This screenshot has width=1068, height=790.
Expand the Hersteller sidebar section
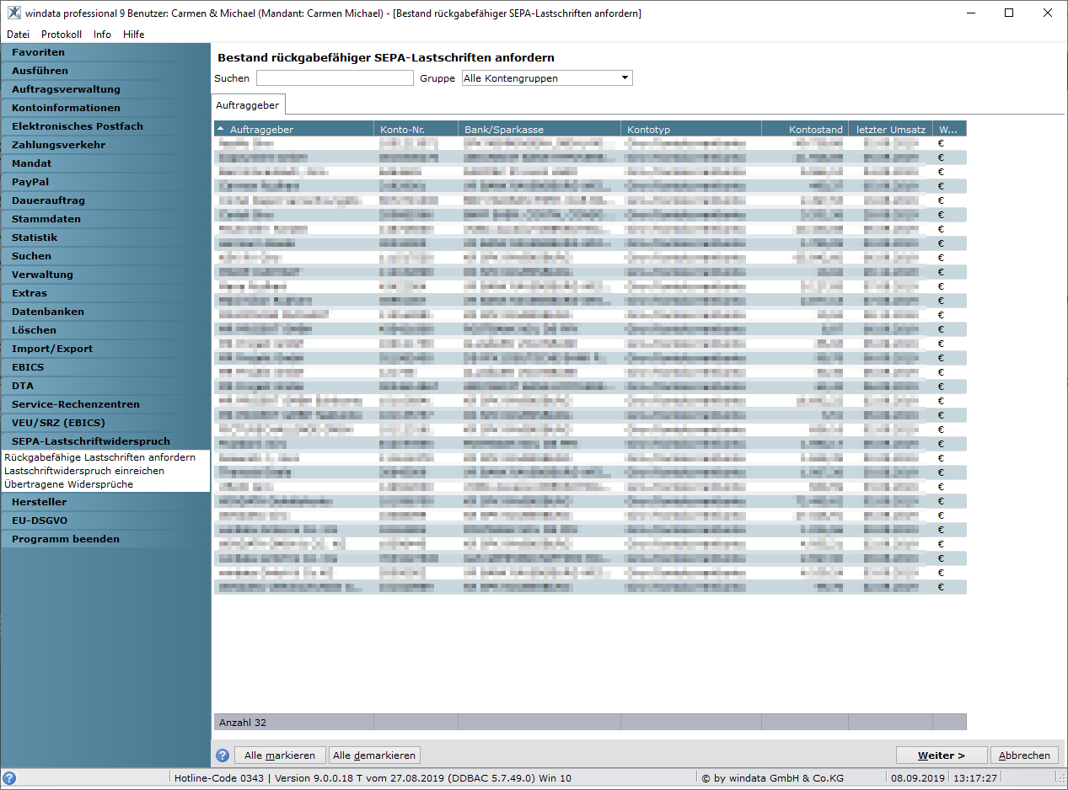105,502
